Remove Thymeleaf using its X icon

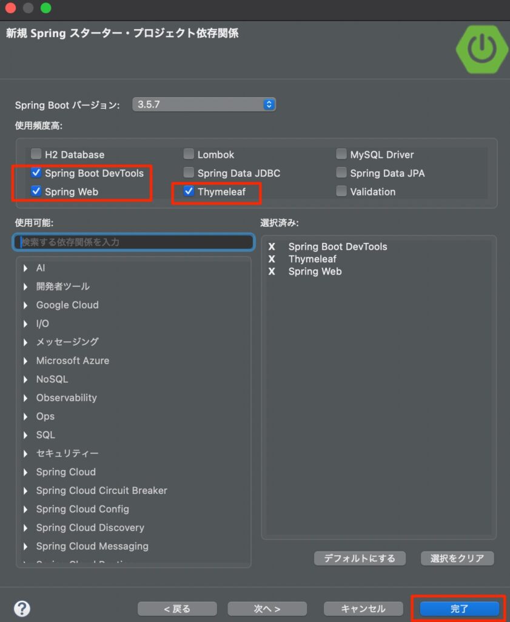tap(272, 259)
